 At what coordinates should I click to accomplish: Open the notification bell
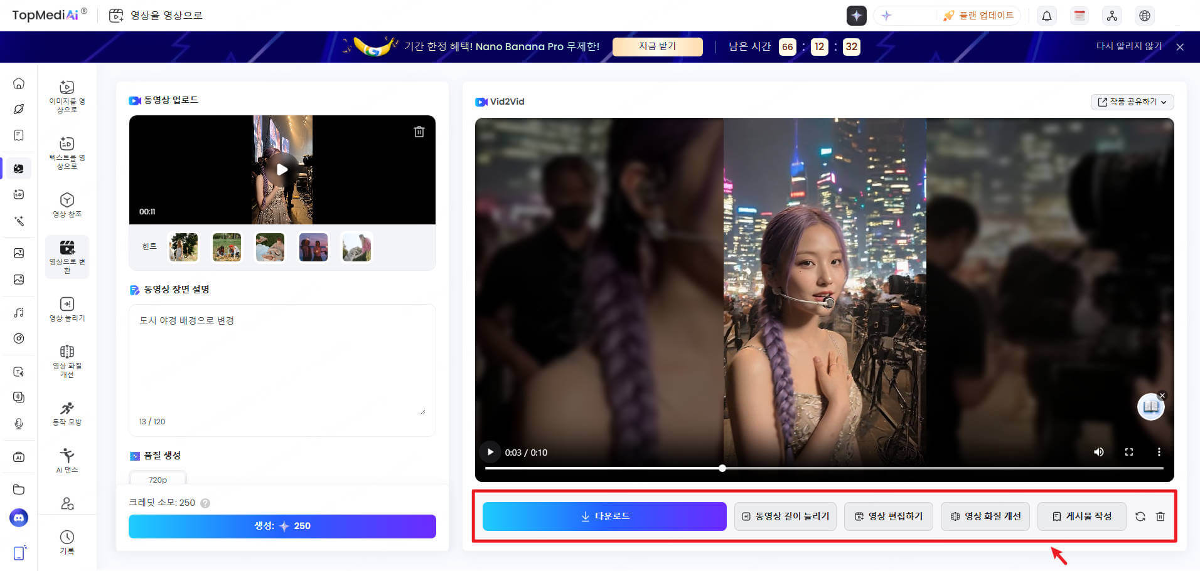(x=1046, y=15)
